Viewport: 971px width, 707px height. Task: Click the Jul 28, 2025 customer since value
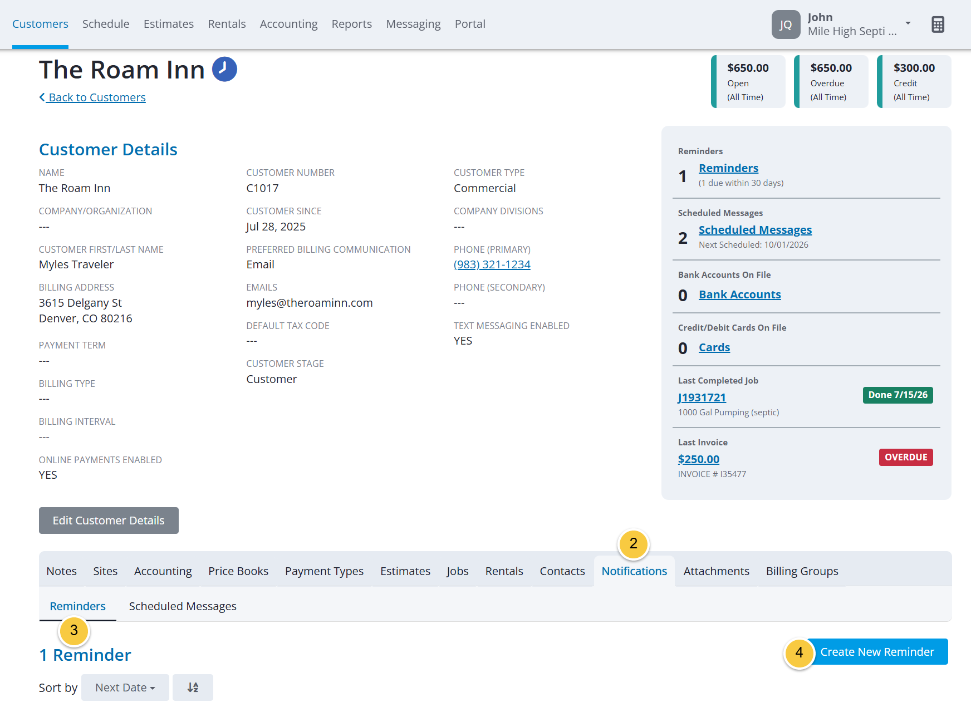(276, 227)
